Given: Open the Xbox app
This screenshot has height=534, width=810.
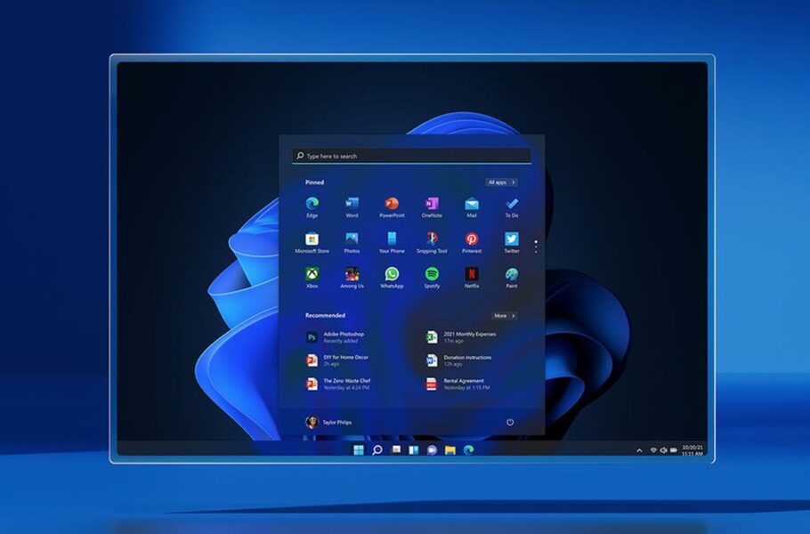Looking at the screenshot, I should coord(312,278).
